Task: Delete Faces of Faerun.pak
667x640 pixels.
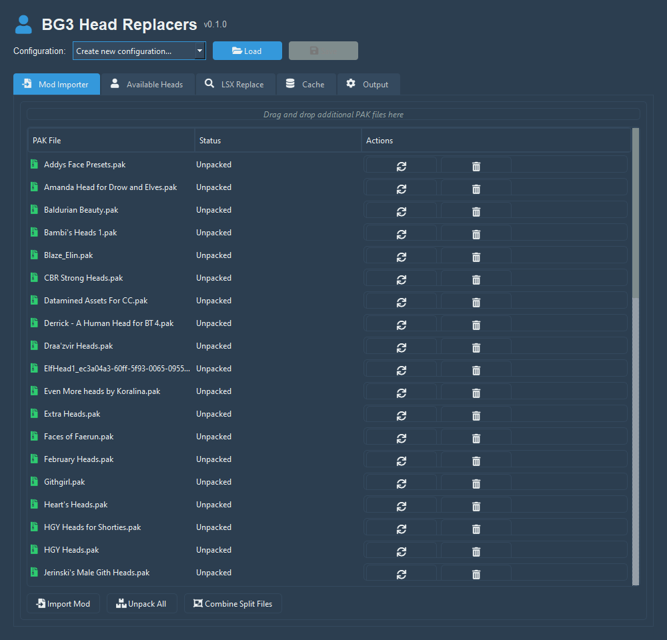Action: 476,437
